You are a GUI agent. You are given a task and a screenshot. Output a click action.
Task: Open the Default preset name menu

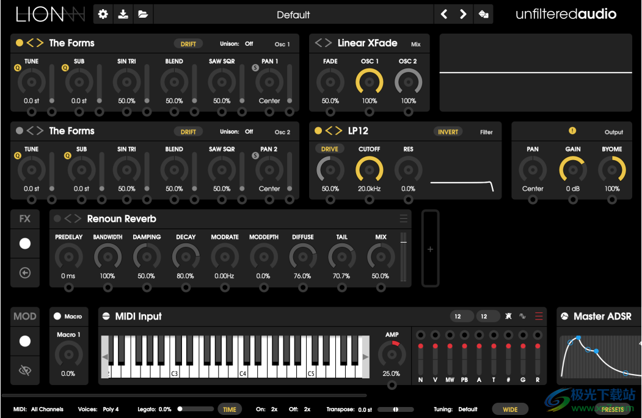(x=293, y=15)
